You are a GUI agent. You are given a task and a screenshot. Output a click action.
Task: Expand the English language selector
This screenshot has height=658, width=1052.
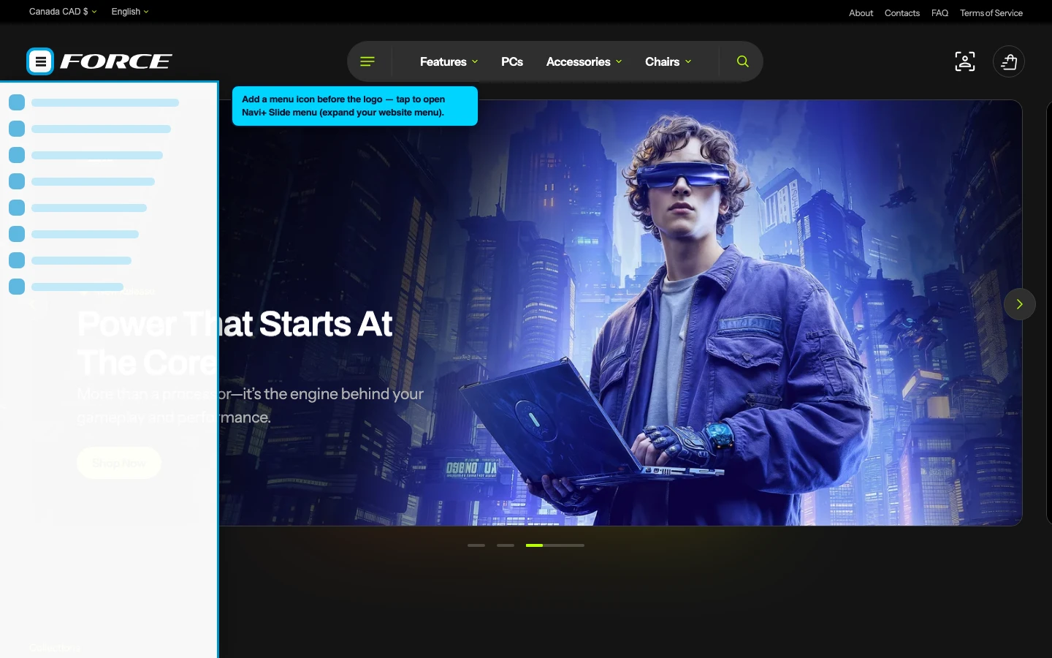coord(130,12)
